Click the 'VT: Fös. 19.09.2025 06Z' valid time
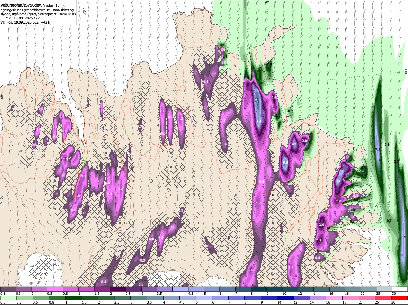The width and height of the screenshot is (408, 305). [19, 22]
